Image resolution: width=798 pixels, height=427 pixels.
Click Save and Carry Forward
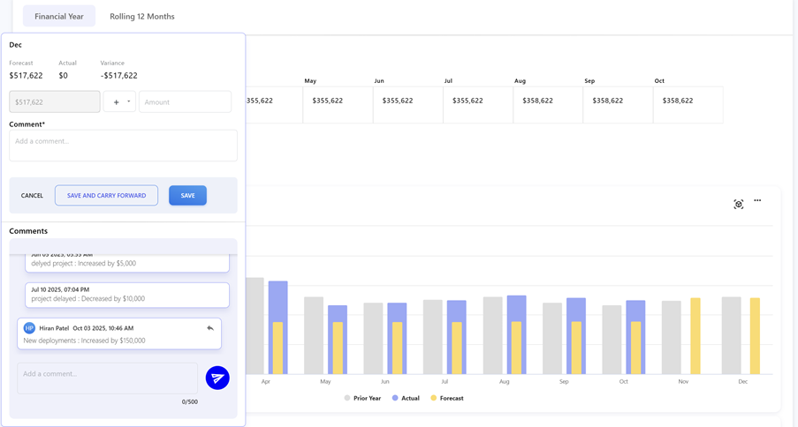click(x=106, y=195)
